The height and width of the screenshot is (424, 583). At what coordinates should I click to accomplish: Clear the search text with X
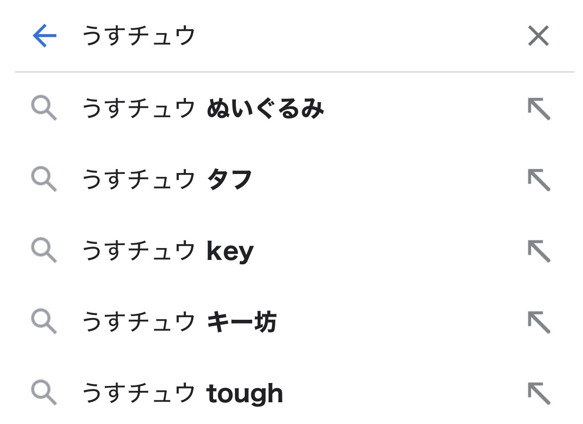[538, 36]
